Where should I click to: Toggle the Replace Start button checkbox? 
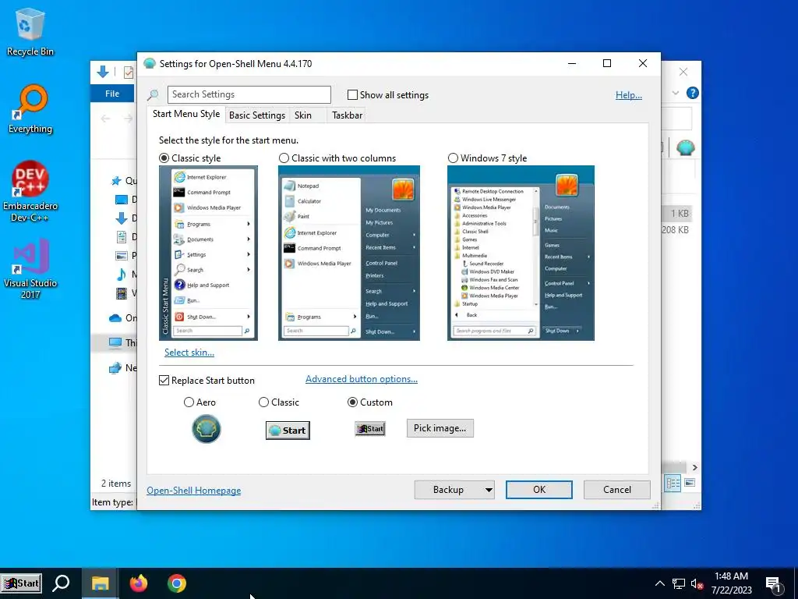coord(164,381)
